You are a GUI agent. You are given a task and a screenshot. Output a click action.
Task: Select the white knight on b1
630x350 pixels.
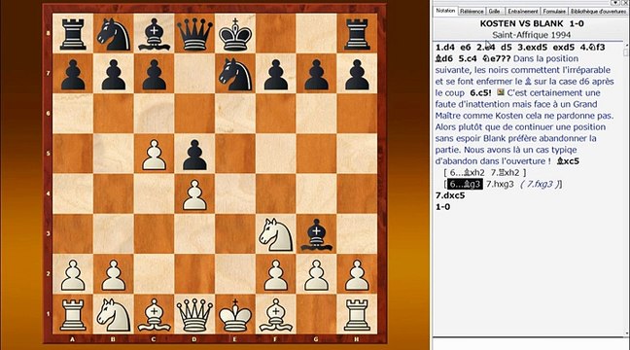click(x=114, y=315)
